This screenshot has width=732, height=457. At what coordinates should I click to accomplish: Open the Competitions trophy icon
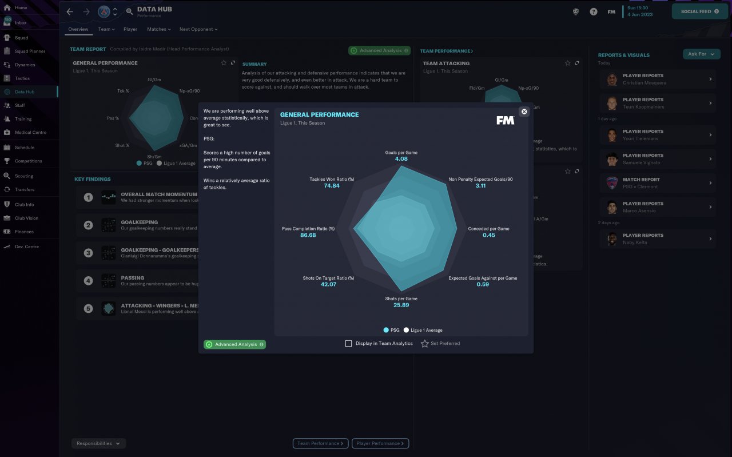pyautogui.click(x=7, y=161)
